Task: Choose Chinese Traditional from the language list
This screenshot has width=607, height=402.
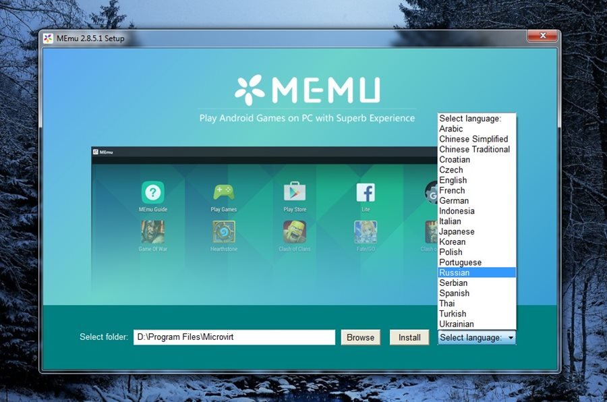Action: pos(477,149)
